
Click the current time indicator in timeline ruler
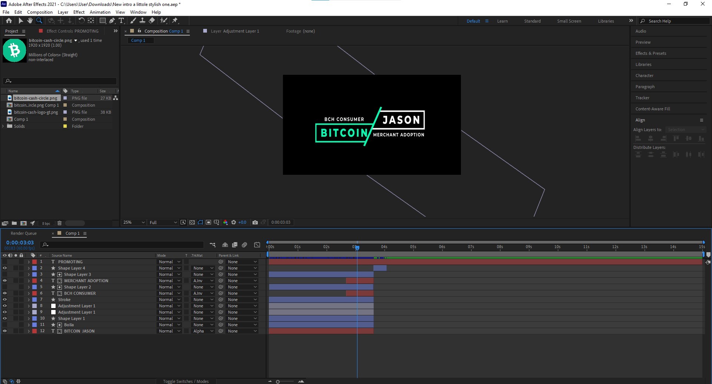(x=357, y=247)
